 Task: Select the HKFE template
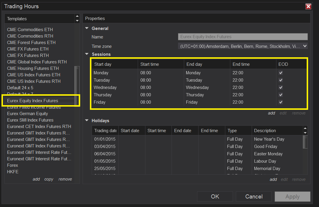point(40,172)
